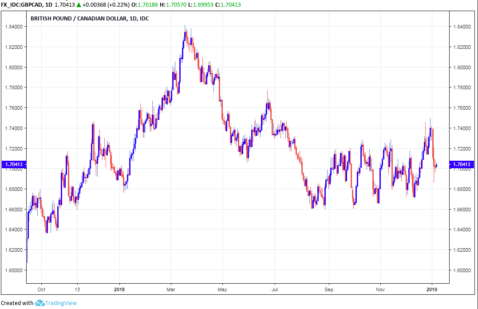Click the 'Jul' label on time axis

tap(275, 289)
